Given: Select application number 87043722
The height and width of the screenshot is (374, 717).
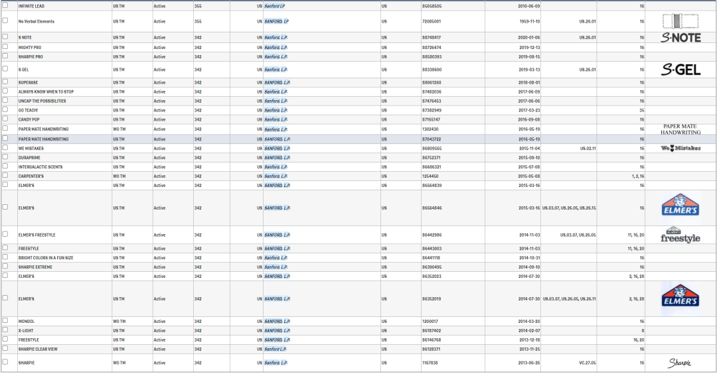Looking at the screenshot, I should [432, 139].
